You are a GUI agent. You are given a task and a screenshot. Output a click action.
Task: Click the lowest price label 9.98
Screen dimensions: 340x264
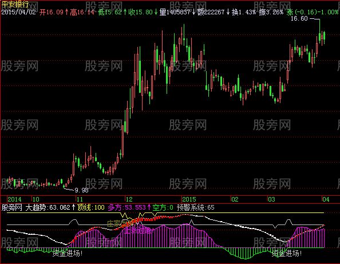(81, 191)
